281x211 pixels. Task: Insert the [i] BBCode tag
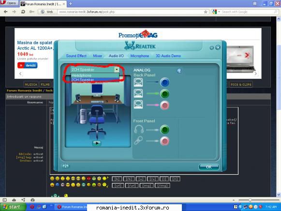(164, 179)
